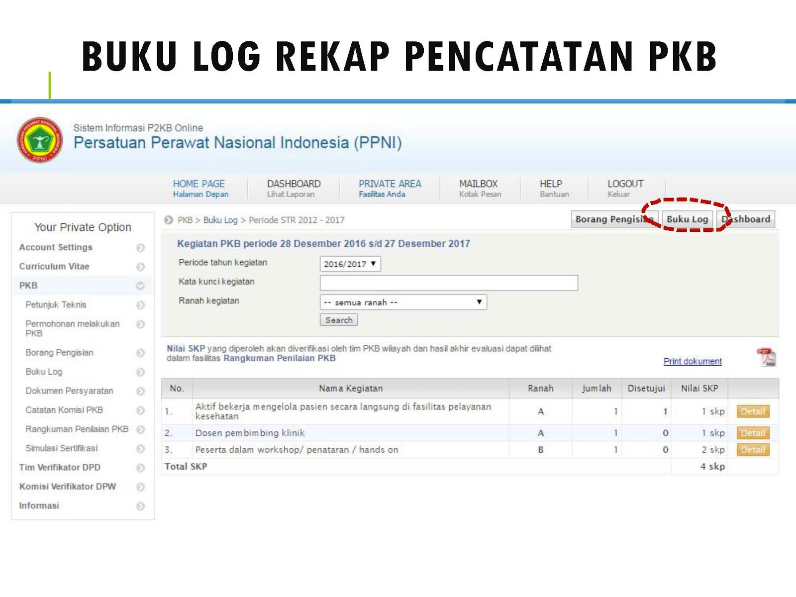Collapse the PKB section arrow icon
The width and height of the screenshot is (796, 597).
[140, 286]
